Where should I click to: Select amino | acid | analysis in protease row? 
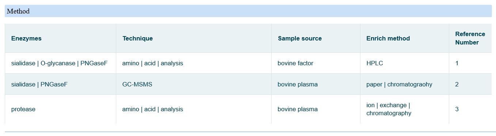pyautogui.click(x=152, y=109)
